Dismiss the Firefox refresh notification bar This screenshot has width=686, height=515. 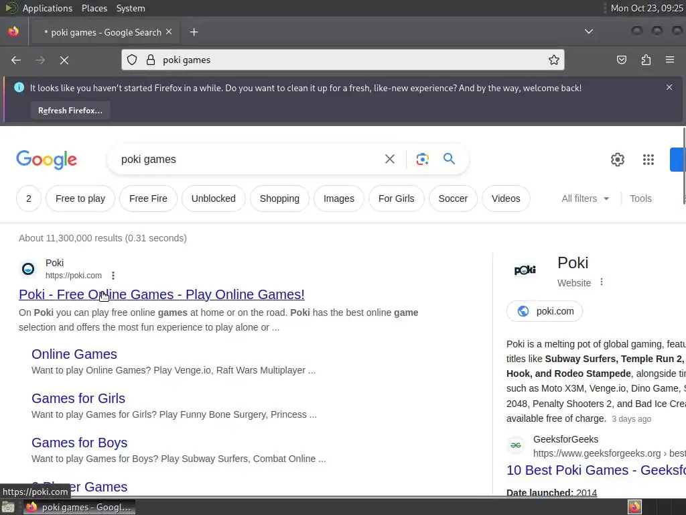(669, 87)
